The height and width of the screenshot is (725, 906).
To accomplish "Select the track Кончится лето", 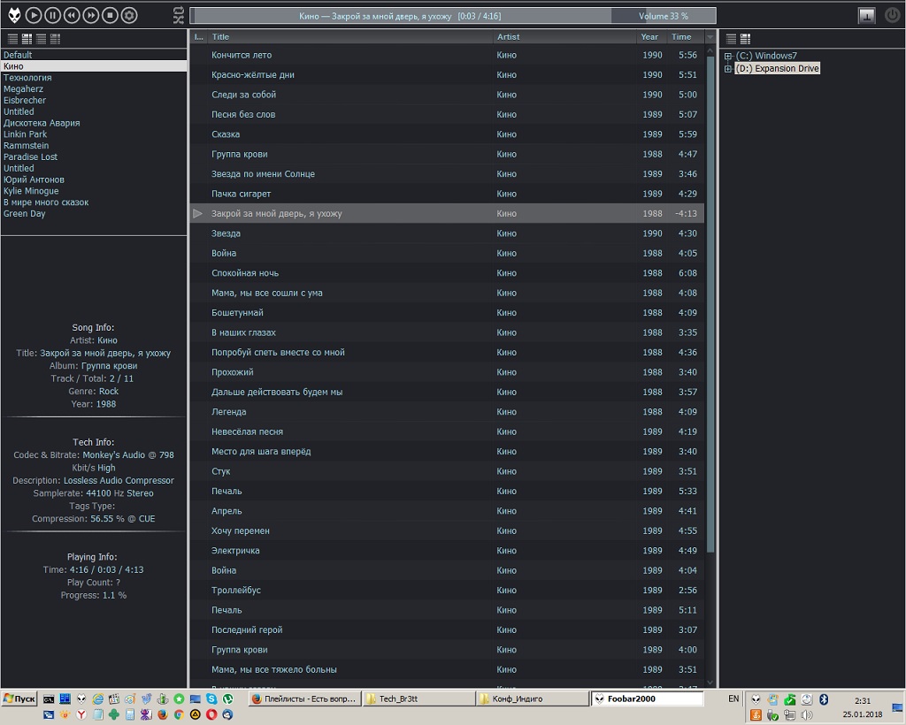I will pos(447,55).
